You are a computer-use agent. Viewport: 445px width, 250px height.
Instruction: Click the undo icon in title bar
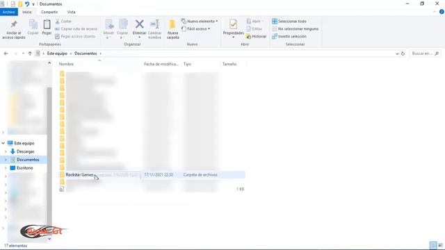[27, 4]
